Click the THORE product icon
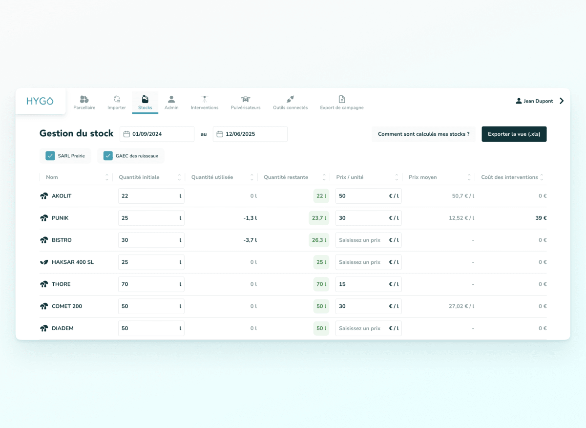Viewport: 586px width, 428px height. [x=44, y=284]
